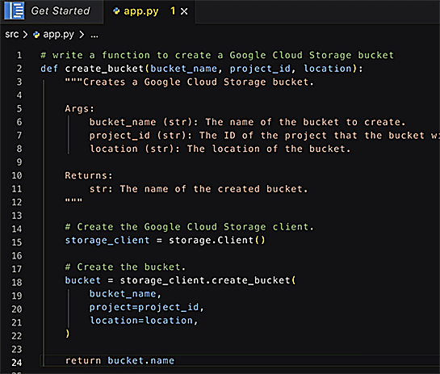Close the app.py tab
This screenshot has height=374, width=440.
point(184,11)
